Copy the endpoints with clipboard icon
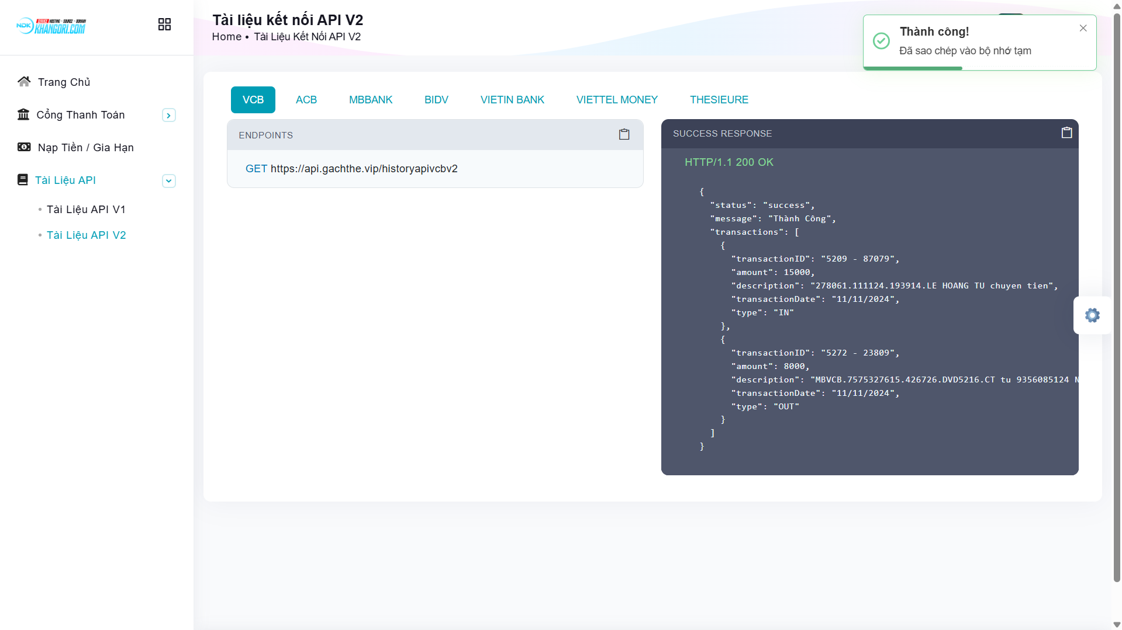The image size is (1122, 630). pos(624,135)
